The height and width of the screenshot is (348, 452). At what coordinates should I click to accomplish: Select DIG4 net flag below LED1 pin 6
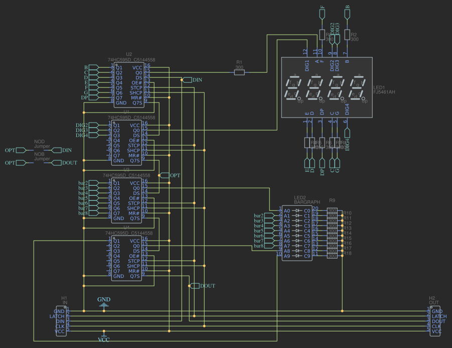click(x=347, y=139)
